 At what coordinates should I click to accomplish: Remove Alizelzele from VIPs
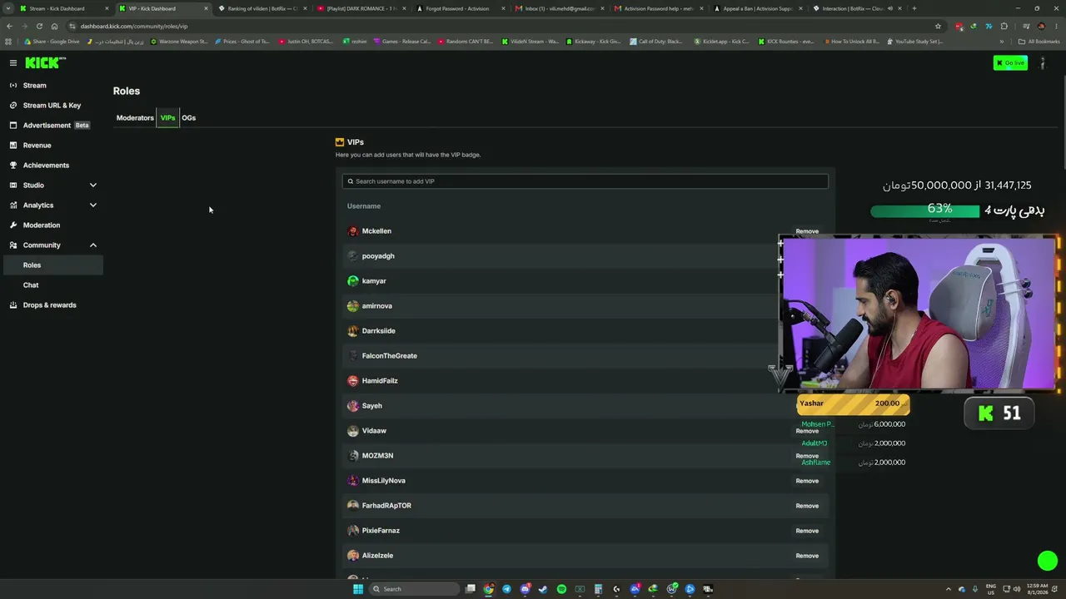pyautogui.click(x=807, y=556)
